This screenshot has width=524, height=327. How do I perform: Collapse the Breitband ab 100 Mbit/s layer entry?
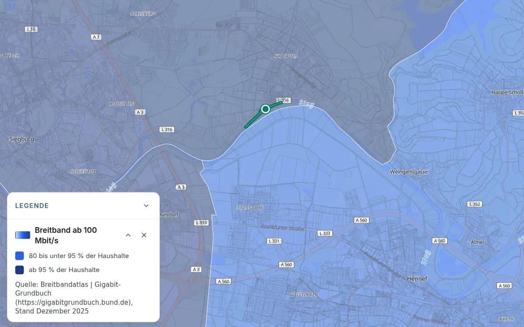coord(128,235)
